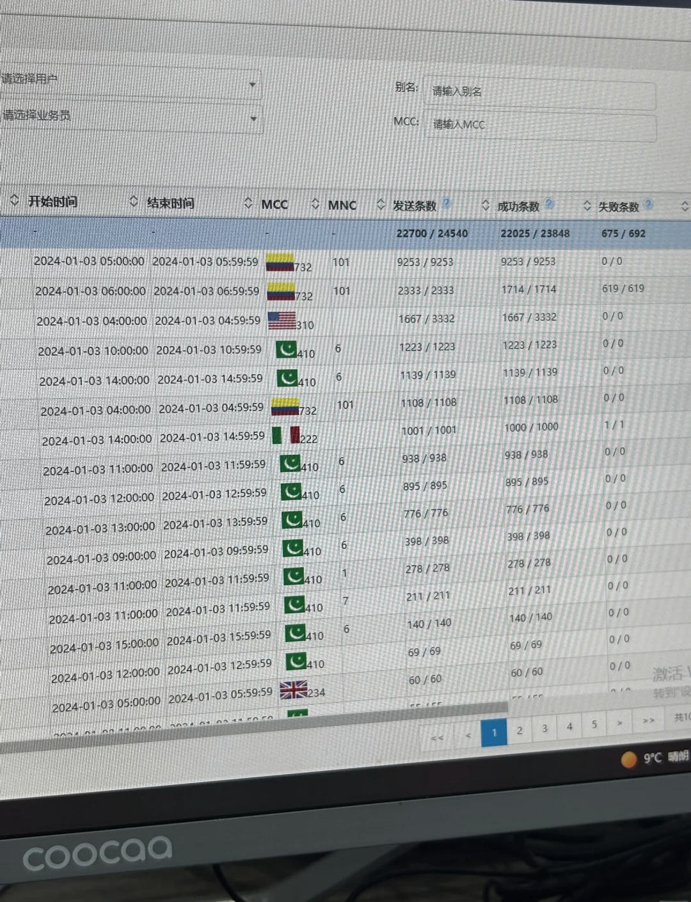The image size is (691, 902).
Task: Go to previous page arrow
Action: [468, 735]
